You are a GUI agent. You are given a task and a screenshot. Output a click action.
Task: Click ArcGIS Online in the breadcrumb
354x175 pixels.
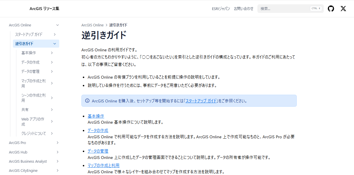click(x=92, y=25)
